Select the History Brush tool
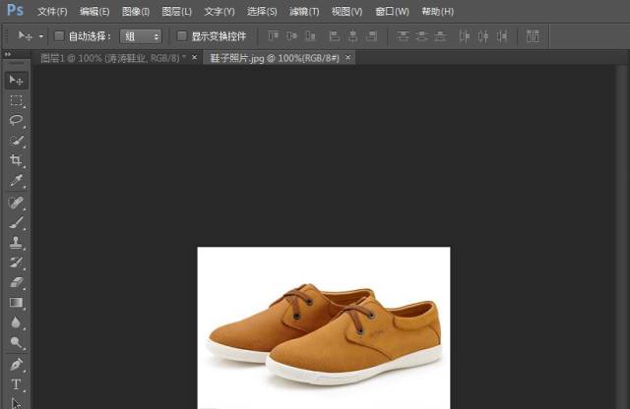This screenshot has width=630, height=409. pyautogui.click(x=16, y=263)
